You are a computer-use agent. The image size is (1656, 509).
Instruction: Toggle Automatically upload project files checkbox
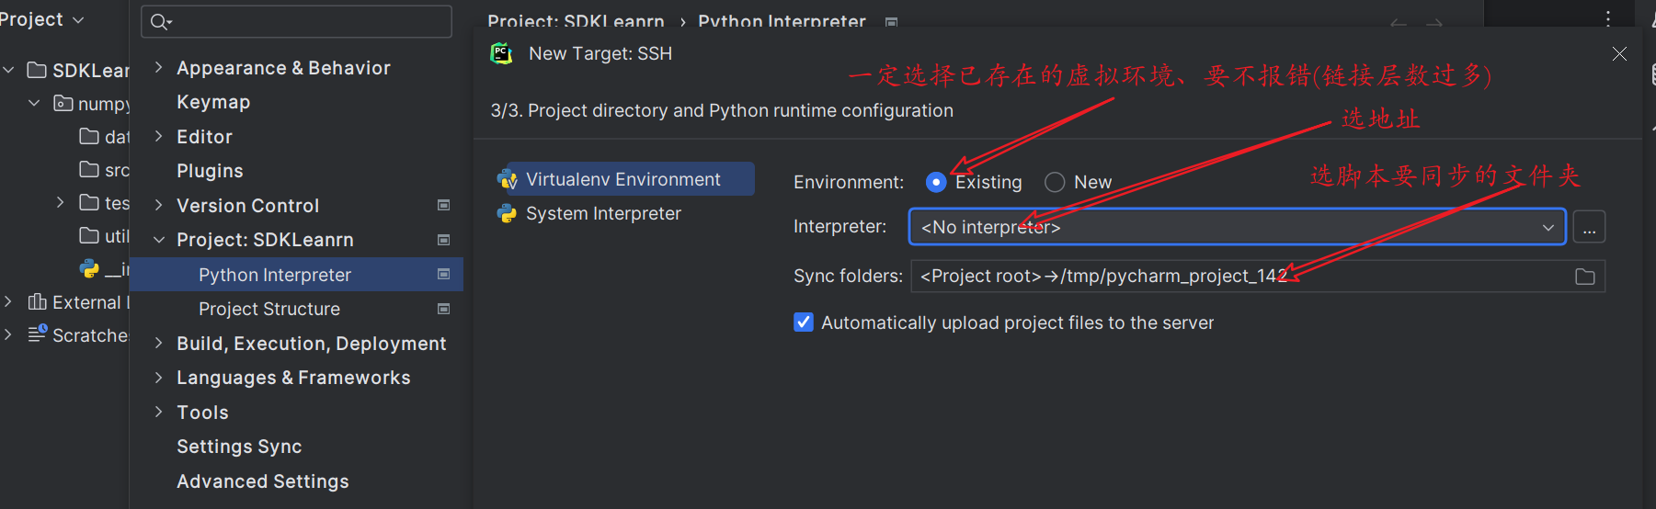tap(804, 322)
